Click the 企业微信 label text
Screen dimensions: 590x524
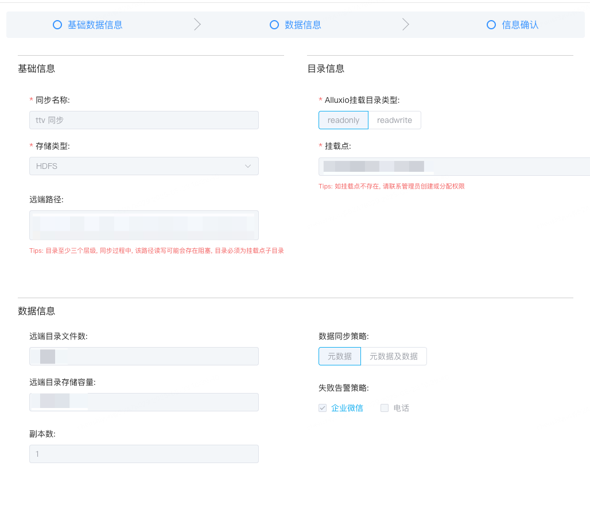(x=347, y=408)
